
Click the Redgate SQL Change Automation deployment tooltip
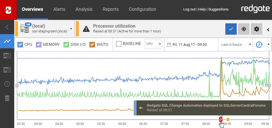[203, 108]
